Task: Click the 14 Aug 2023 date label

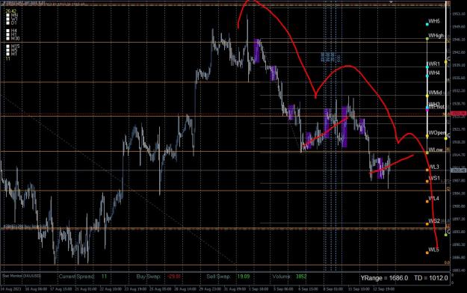Action: (10, 289)
